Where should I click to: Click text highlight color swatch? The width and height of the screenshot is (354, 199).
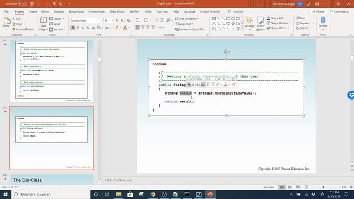[x=117, y=28]
